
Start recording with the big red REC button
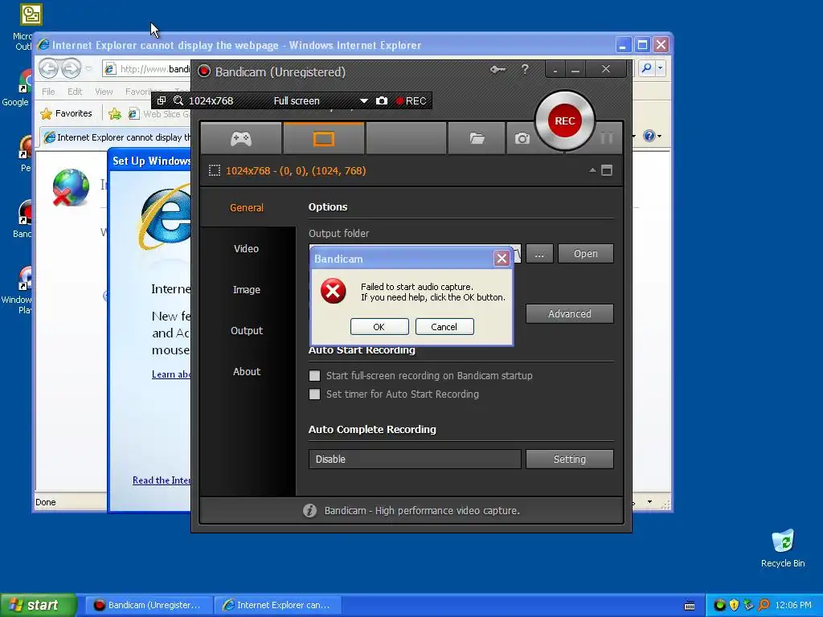click(565, 121)
